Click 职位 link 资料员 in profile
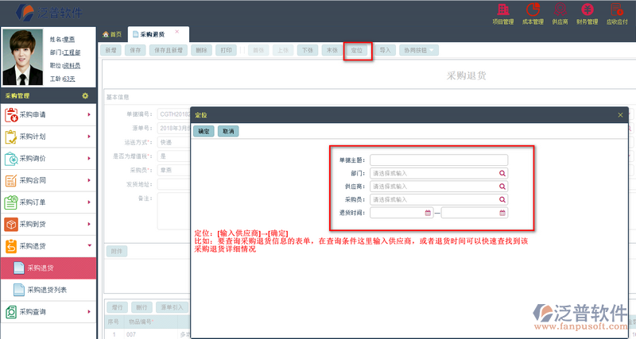The image size is (636, 339). click(x=72, y=66)
